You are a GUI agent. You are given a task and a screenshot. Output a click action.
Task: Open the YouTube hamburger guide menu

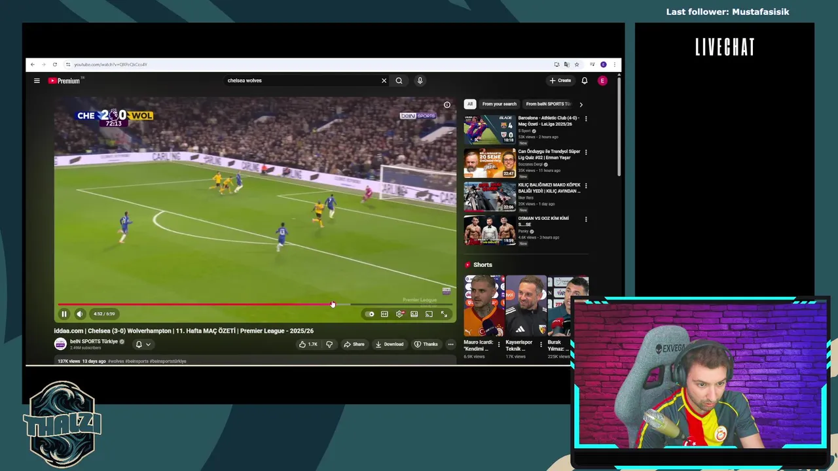(x=37, y=80)
